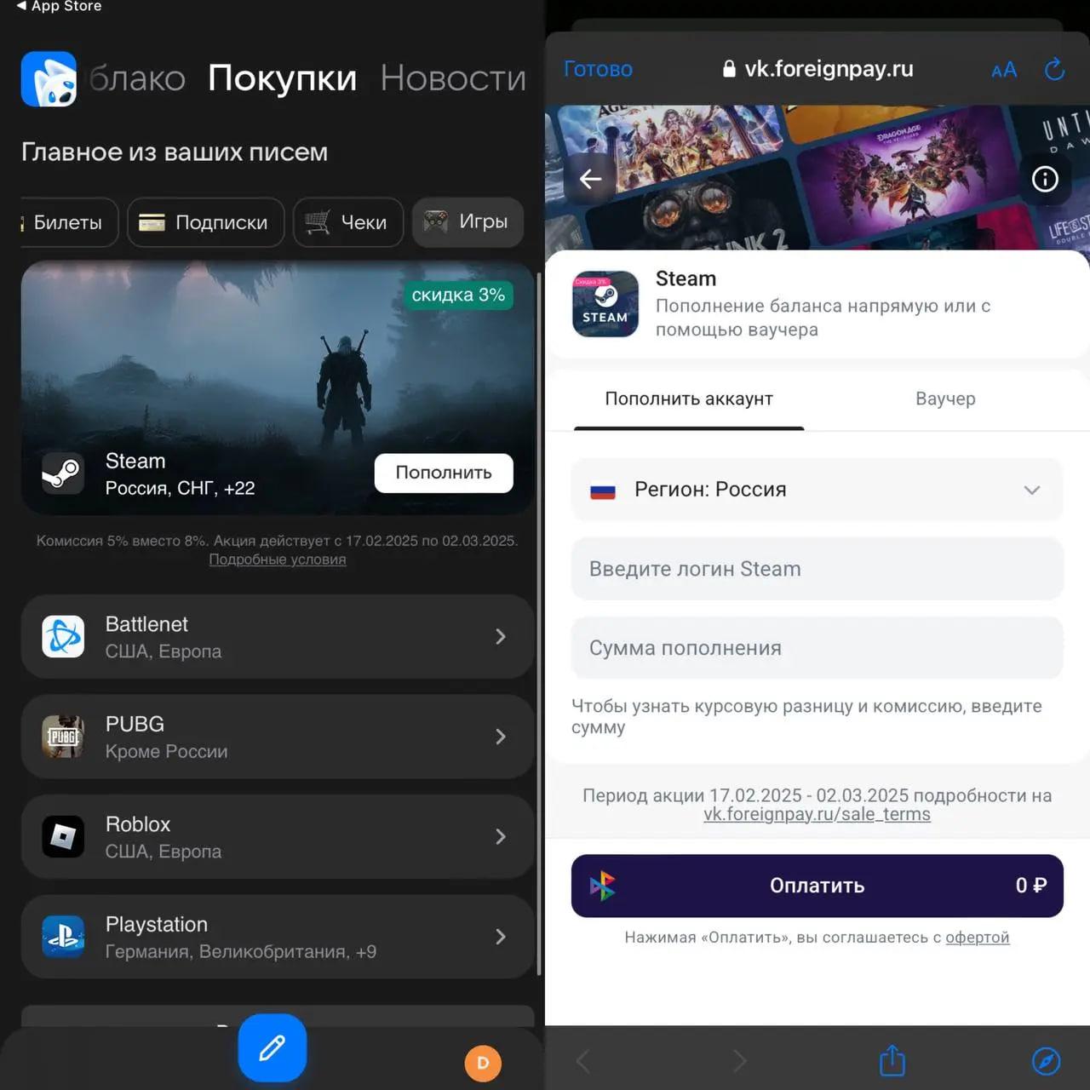The height and width of the screenshot is (1090, 1090).
Task: Focus the Сумма пополнения field
Action: tap(817, 648)
